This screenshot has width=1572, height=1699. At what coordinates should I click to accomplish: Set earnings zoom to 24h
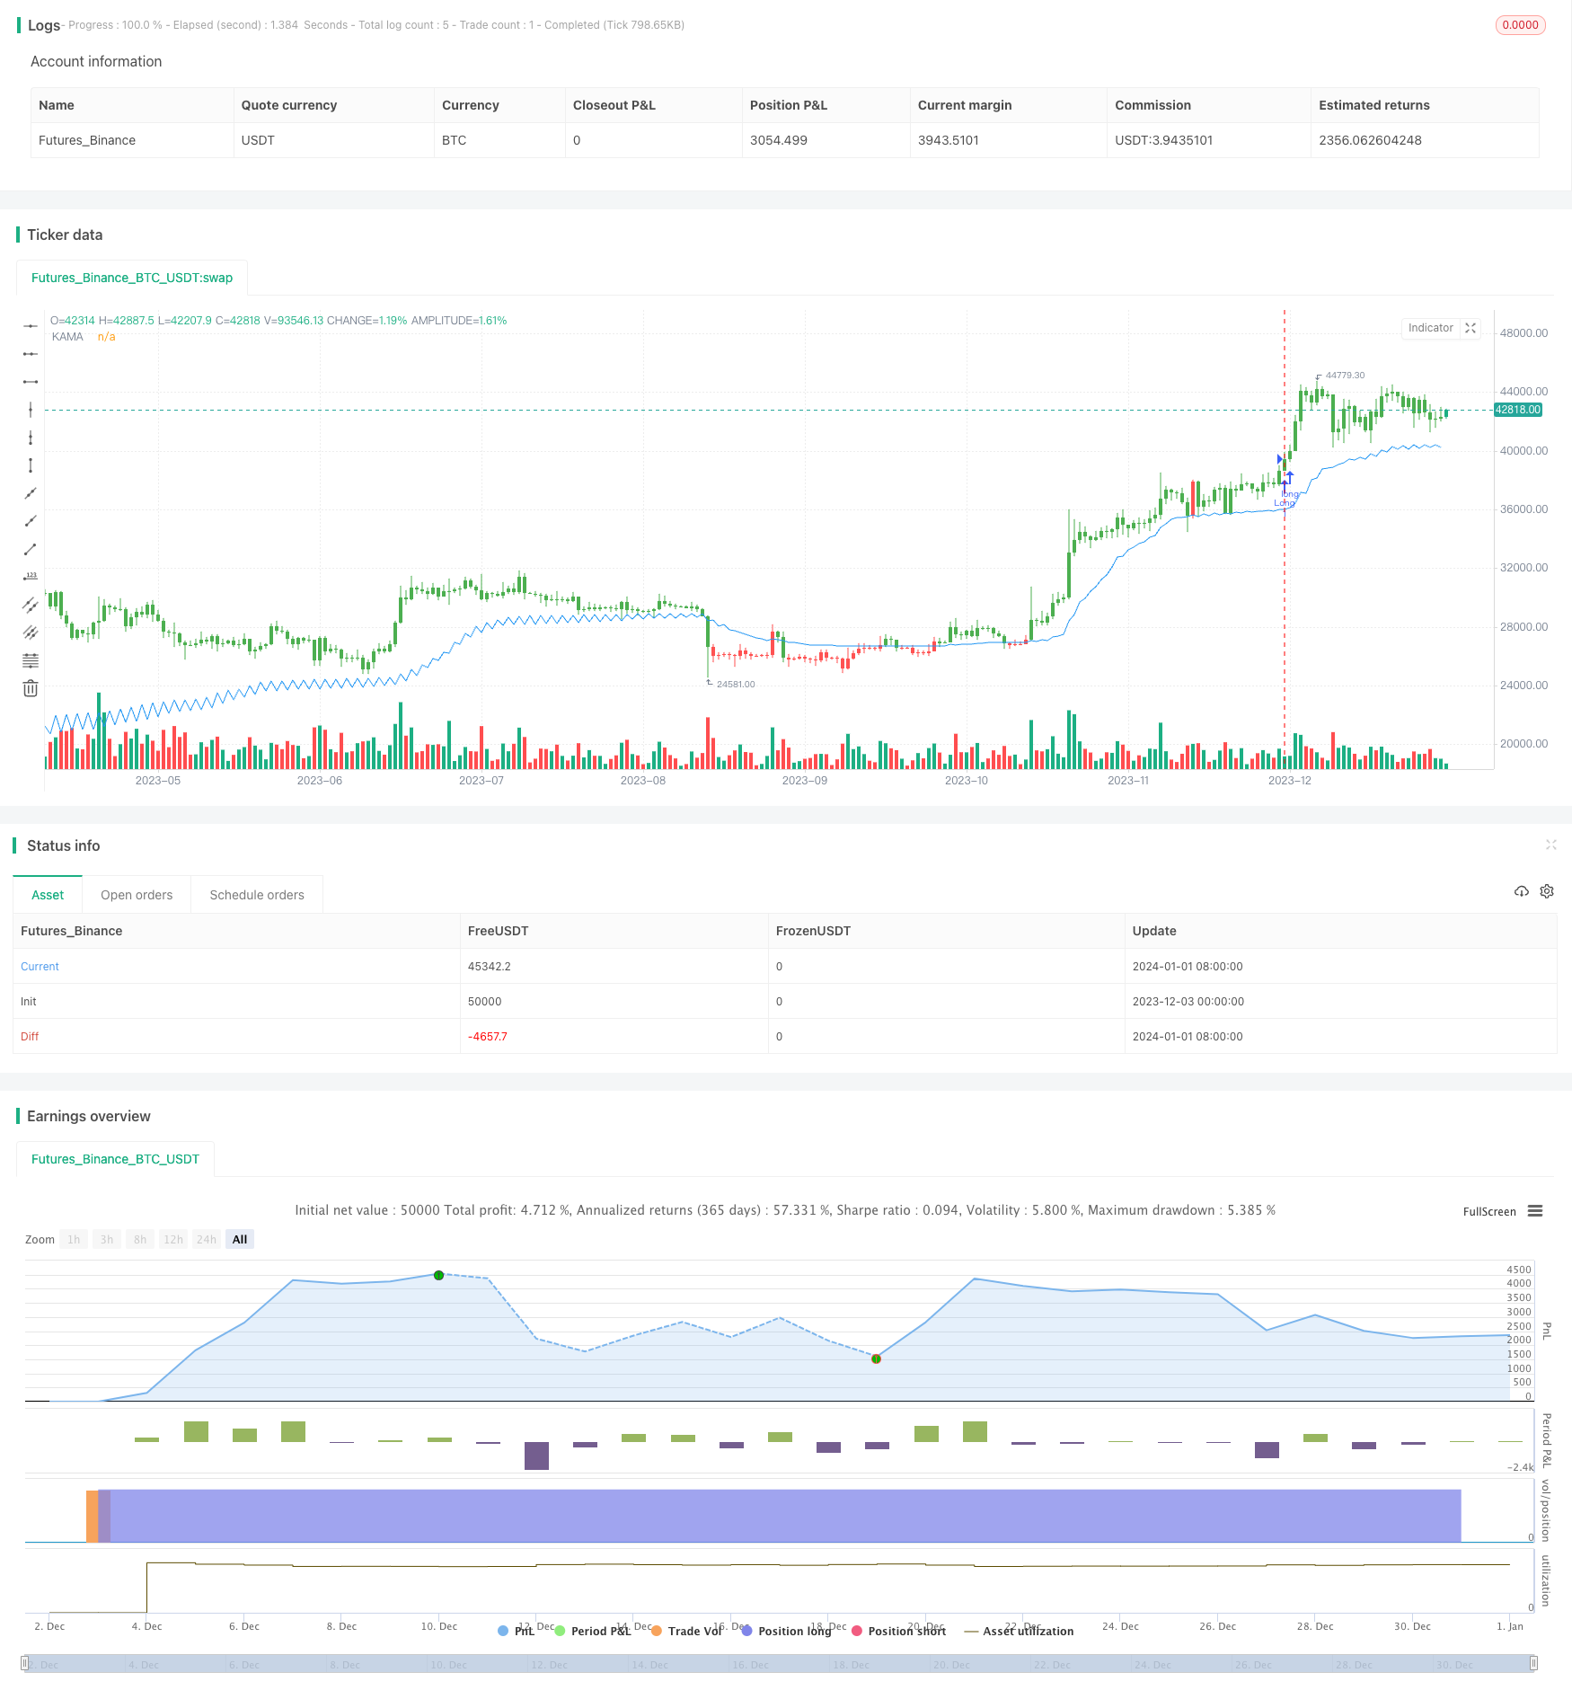click(207, 1239)
